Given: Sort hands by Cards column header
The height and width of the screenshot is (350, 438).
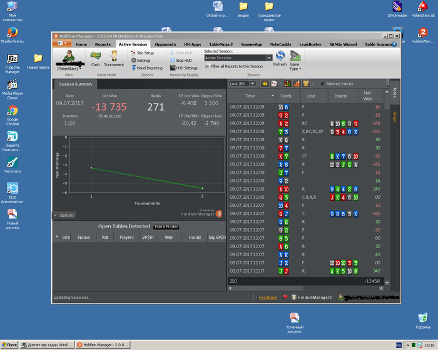Looking at the screenshot, I should [x=286, y=96].
